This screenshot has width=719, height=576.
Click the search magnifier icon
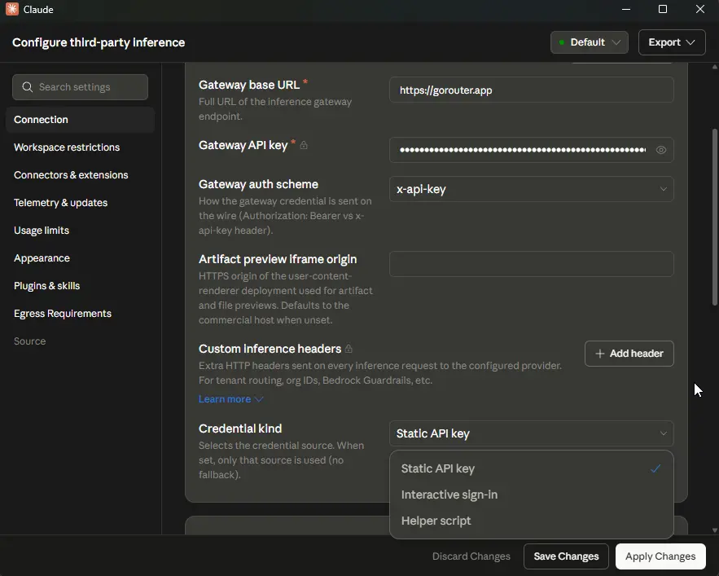tap(27, 86)
